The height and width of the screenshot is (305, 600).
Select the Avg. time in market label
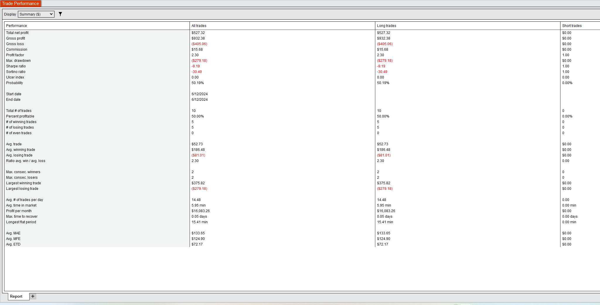[21, 205]
